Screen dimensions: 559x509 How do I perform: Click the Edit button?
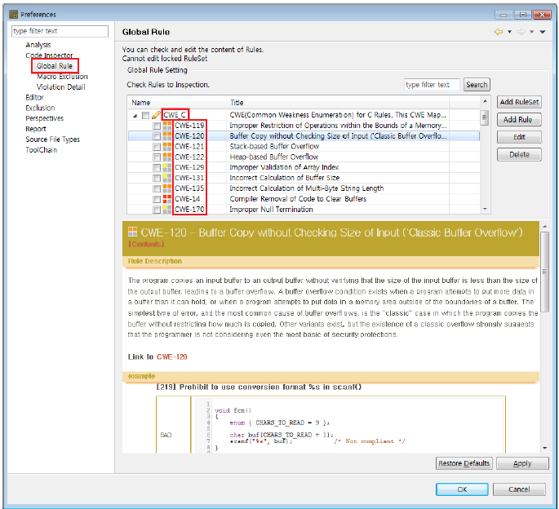coord(519,137)
